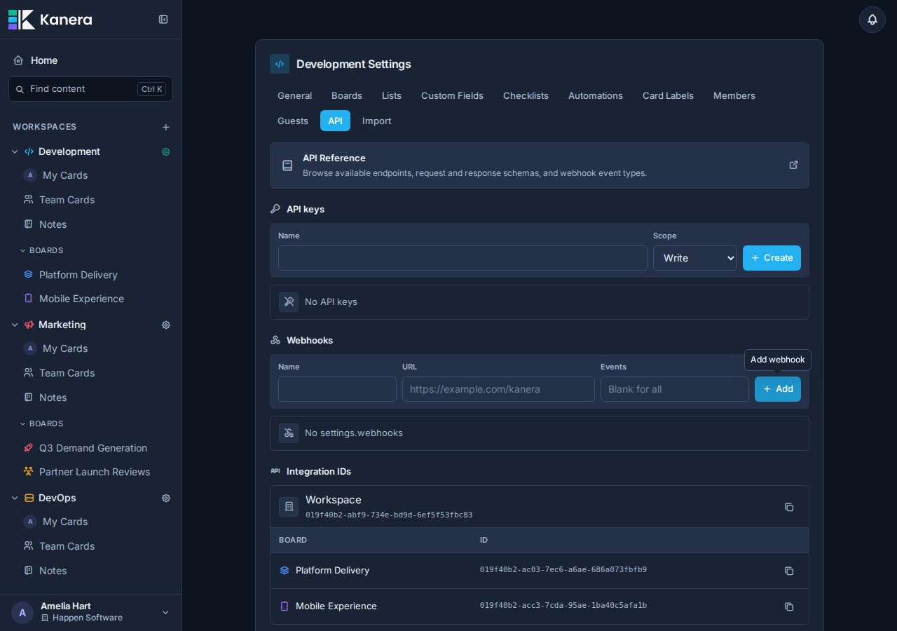Collapse the Development workspace tree

tap(15, 151)
